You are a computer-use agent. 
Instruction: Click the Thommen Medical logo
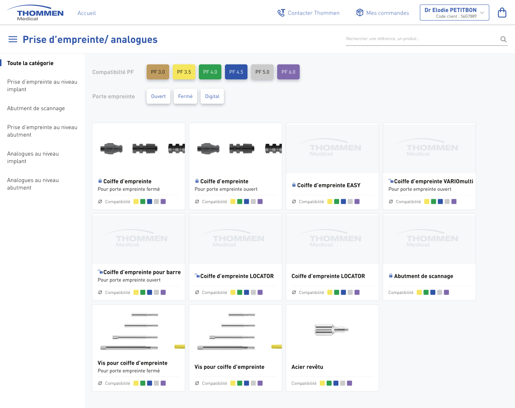pyautogui.click(x=35, y=13)
